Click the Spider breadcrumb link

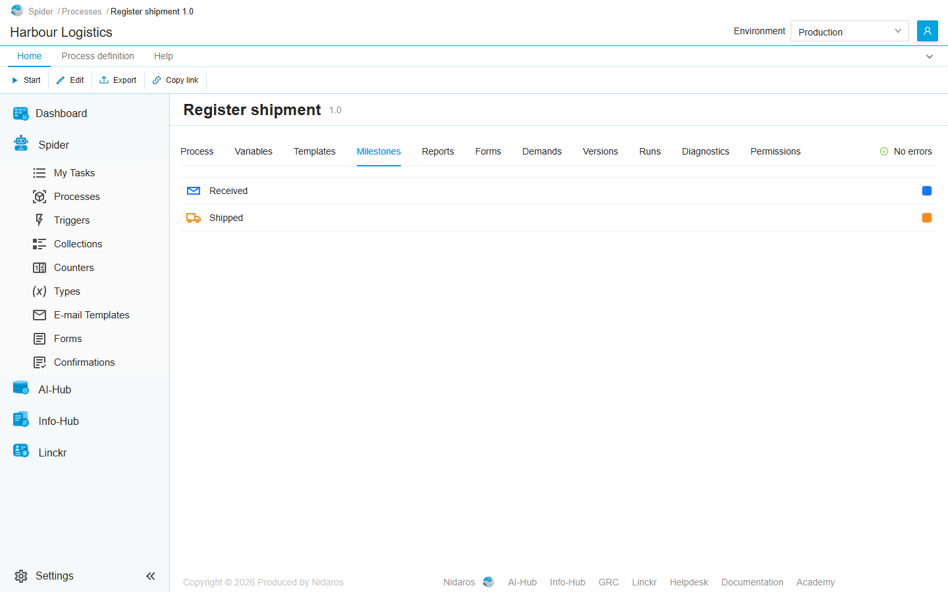click(41, 11)
